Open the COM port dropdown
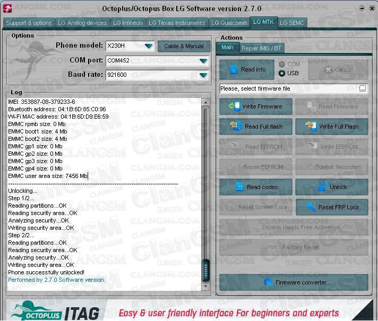 pyautogui.click(x=203, y=61)
